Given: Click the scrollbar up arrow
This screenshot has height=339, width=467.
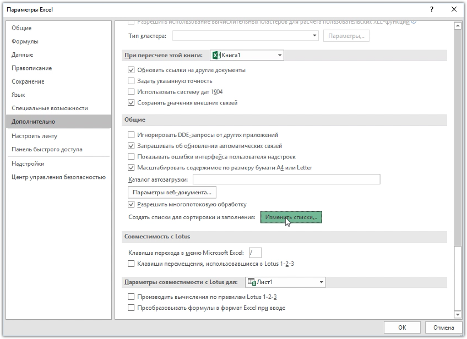Looking at the screenshot, I should (458, 26).
